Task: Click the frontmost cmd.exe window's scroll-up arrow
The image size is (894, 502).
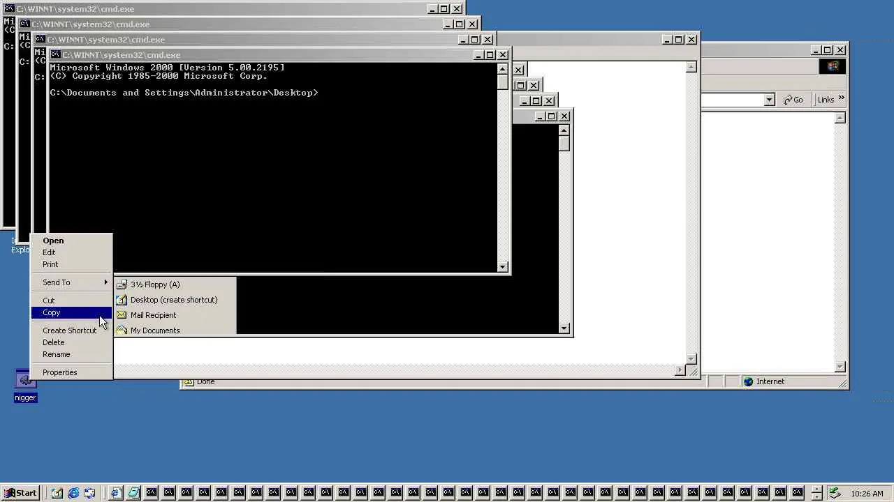Action: click(502, 68)
